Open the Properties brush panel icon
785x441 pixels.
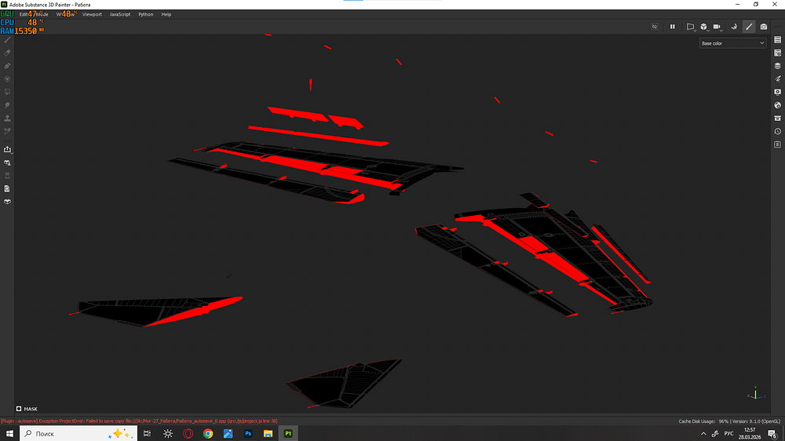pos(777,79)
